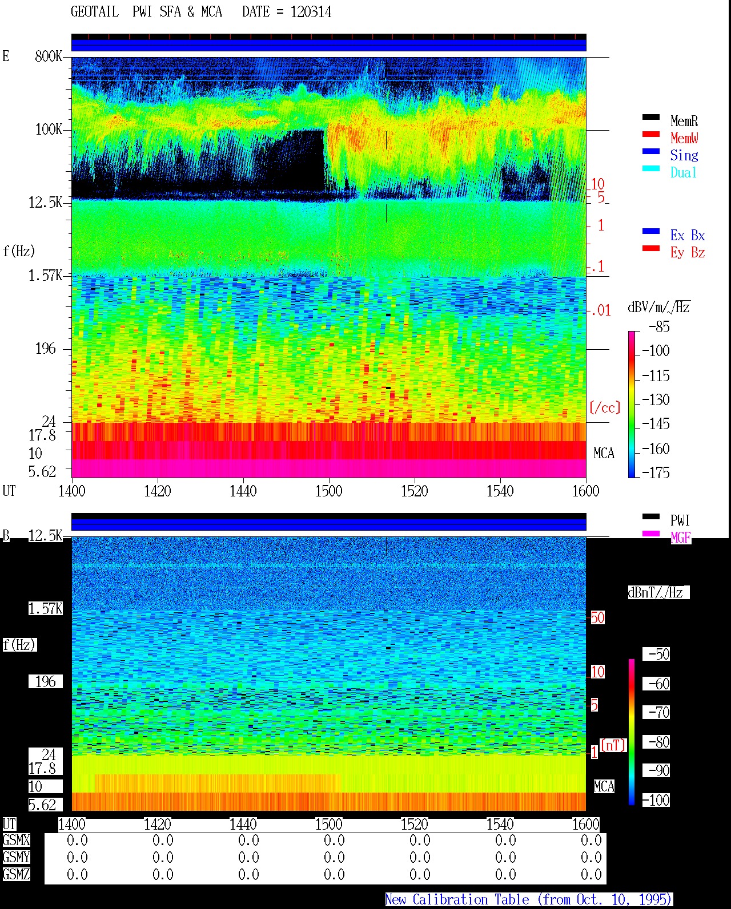The height and width of the screenshot is (909, 731).
Task: Click the New Calibration Table note
Action: [x=529, y=899]
